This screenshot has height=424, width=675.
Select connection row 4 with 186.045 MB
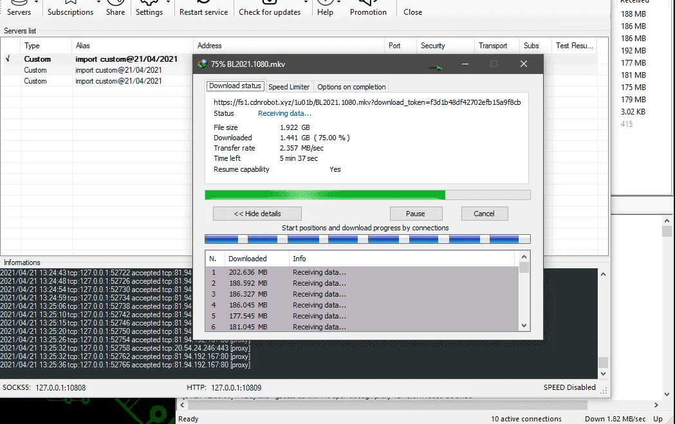pyautogui.click(x=362, y=305)
